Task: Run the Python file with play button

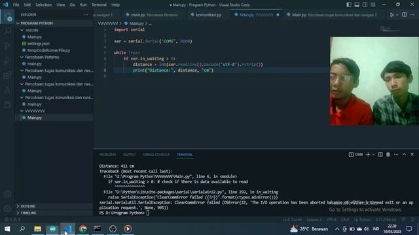Action: tap(392, 15)
